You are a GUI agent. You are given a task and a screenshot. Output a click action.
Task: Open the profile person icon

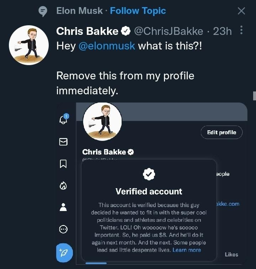point(63,207)
